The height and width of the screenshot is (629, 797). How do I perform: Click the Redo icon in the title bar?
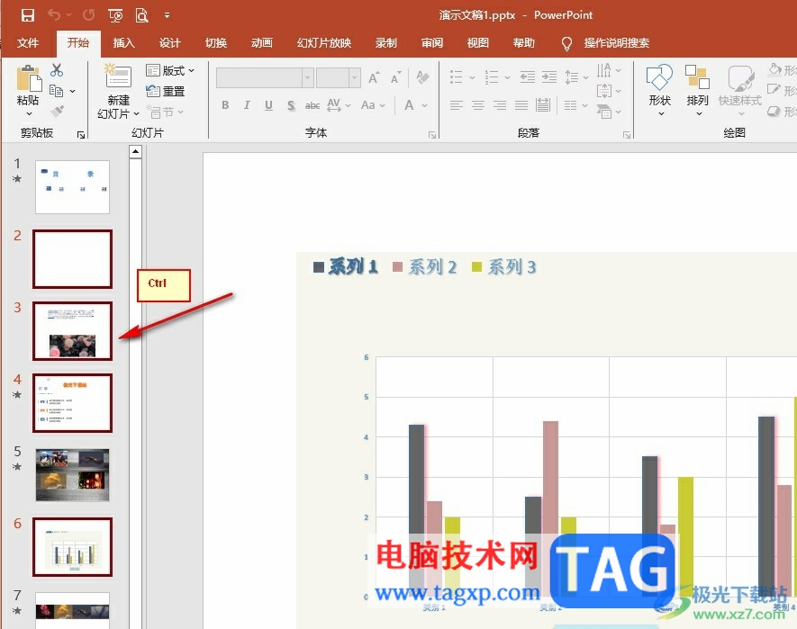tap(89, 15)
